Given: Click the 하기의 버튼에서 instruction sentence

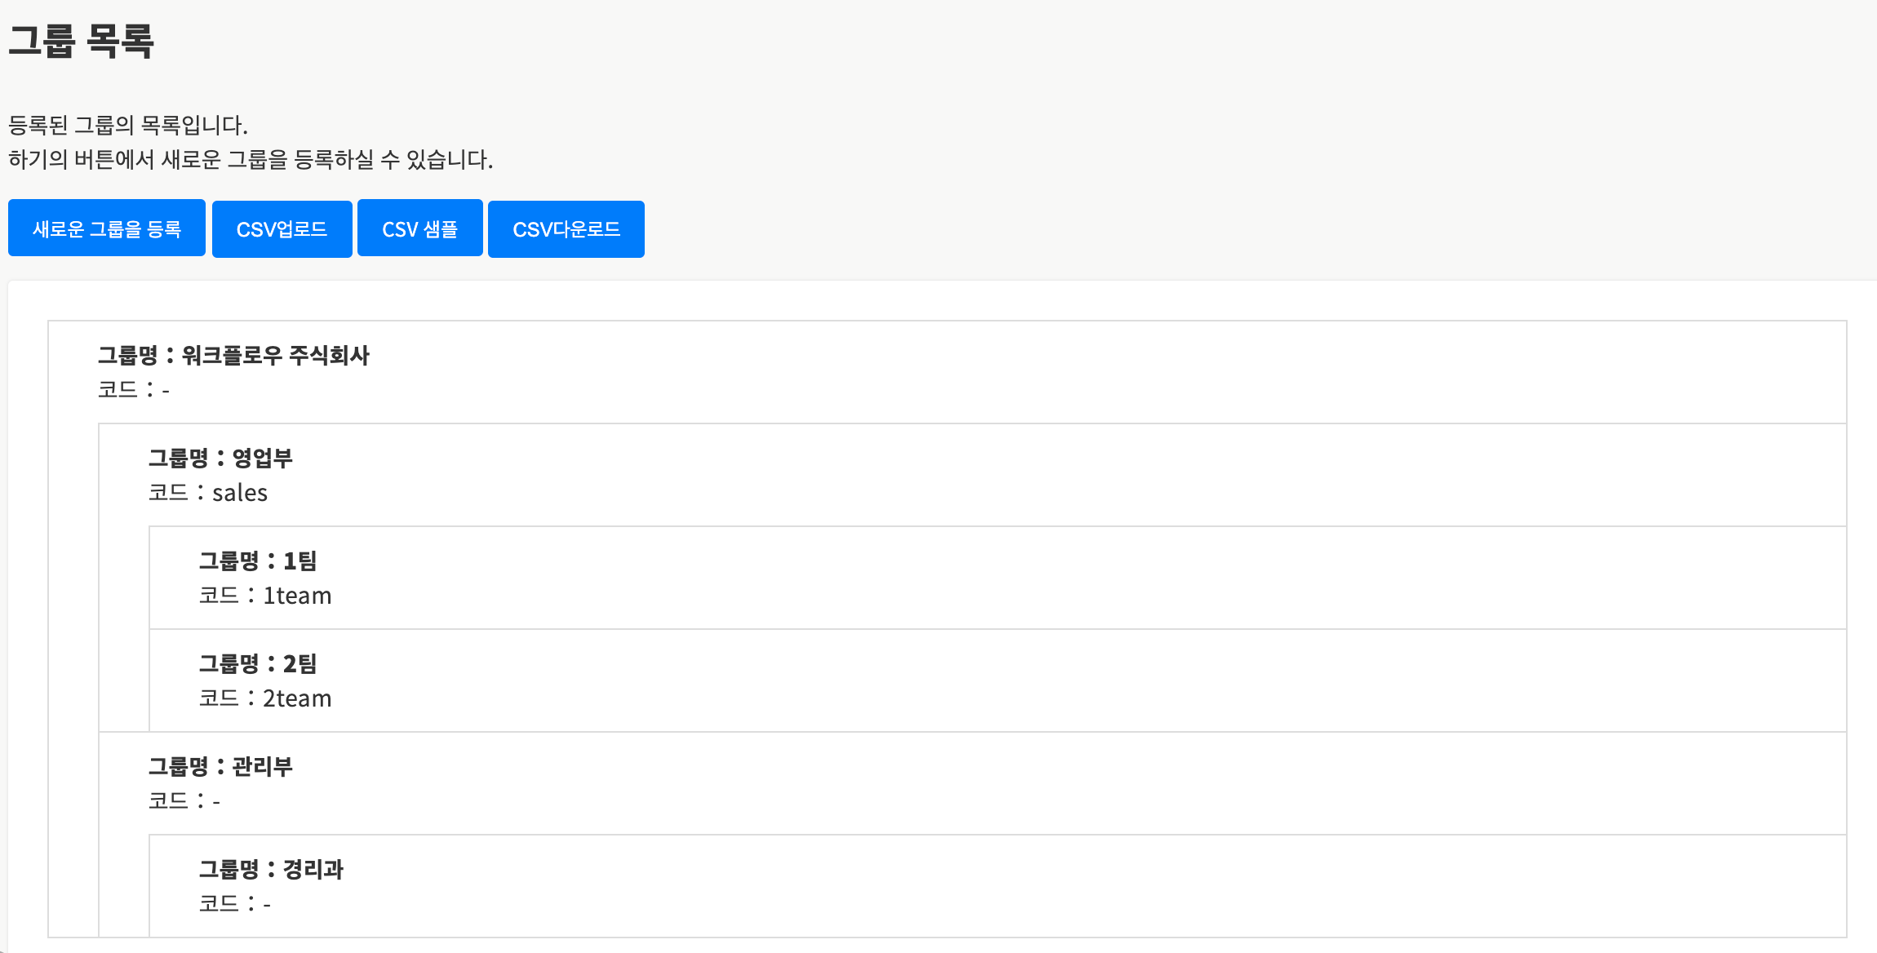Looking at the screenshot, I should [251, 159].
